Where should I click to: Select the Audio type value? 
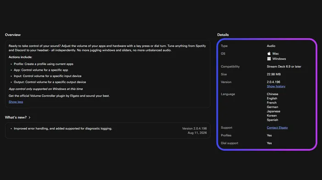point(271,46)
